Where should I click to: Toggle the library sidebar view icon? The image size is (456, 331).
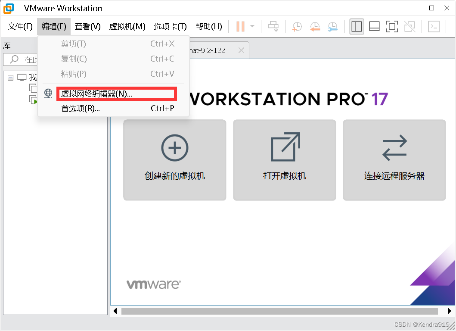pos(357,26)
